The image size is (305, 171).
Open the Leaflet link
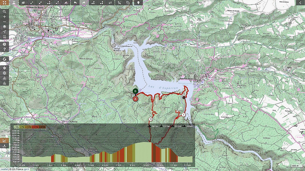[4, 169]
